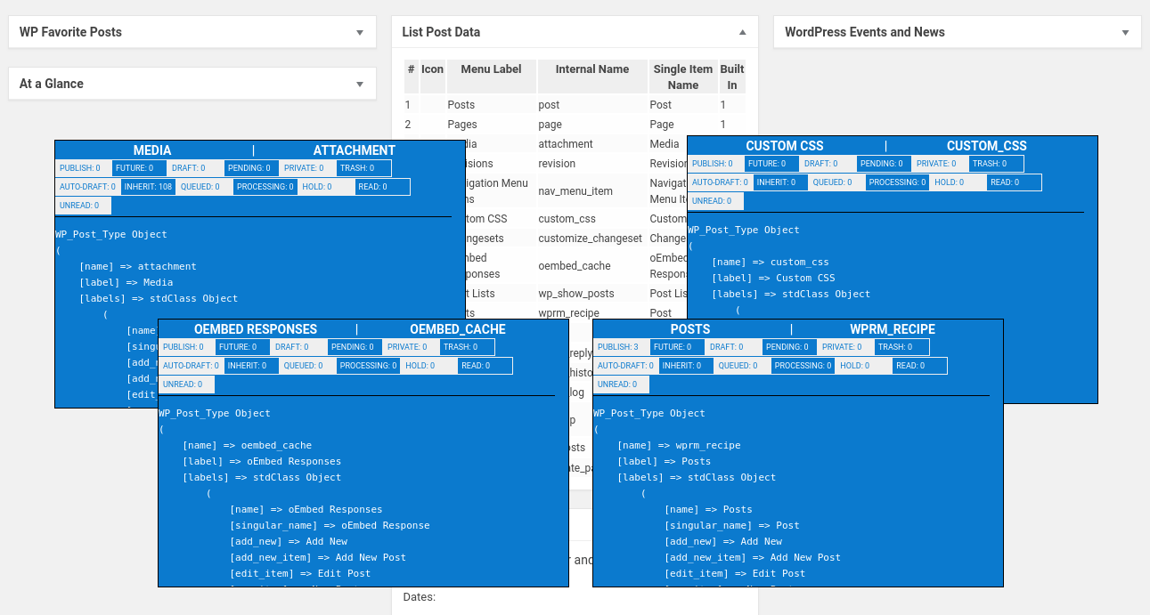
Task: Click the '[singular_name] => oEmbed Response' line
Action: (330, 525)
